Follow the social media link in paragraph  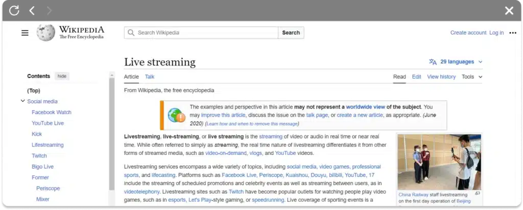pos(301,167)
